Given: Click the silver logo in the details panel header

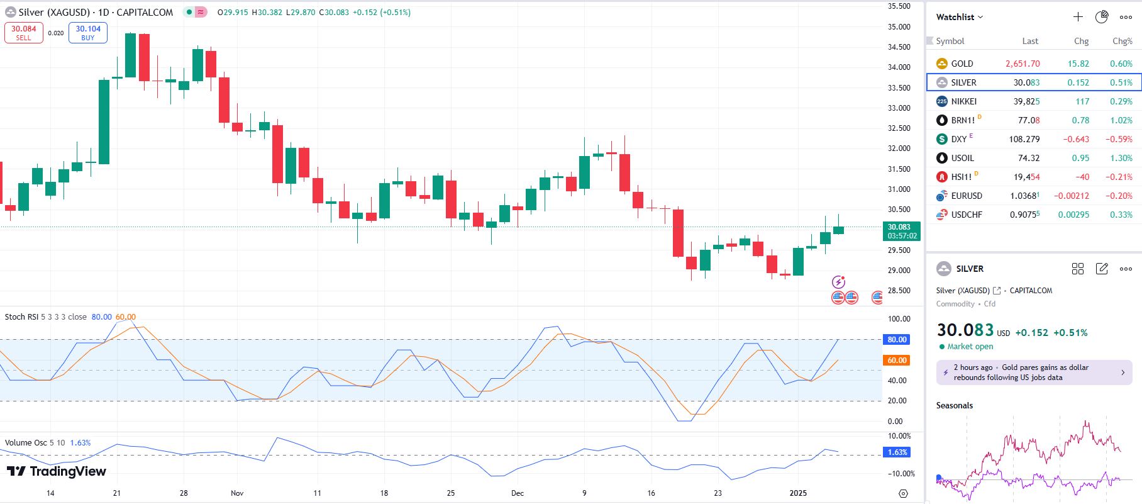Looking at the screenshot, I should pyautogui.click(x=943, y=269).
